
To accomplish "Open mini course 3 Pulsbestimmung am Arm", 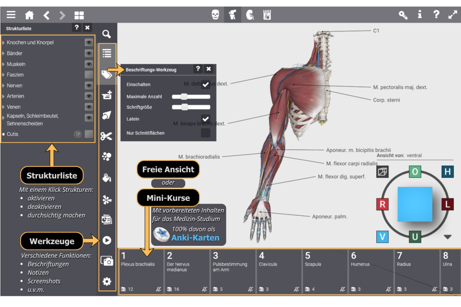I will point(233,271).
